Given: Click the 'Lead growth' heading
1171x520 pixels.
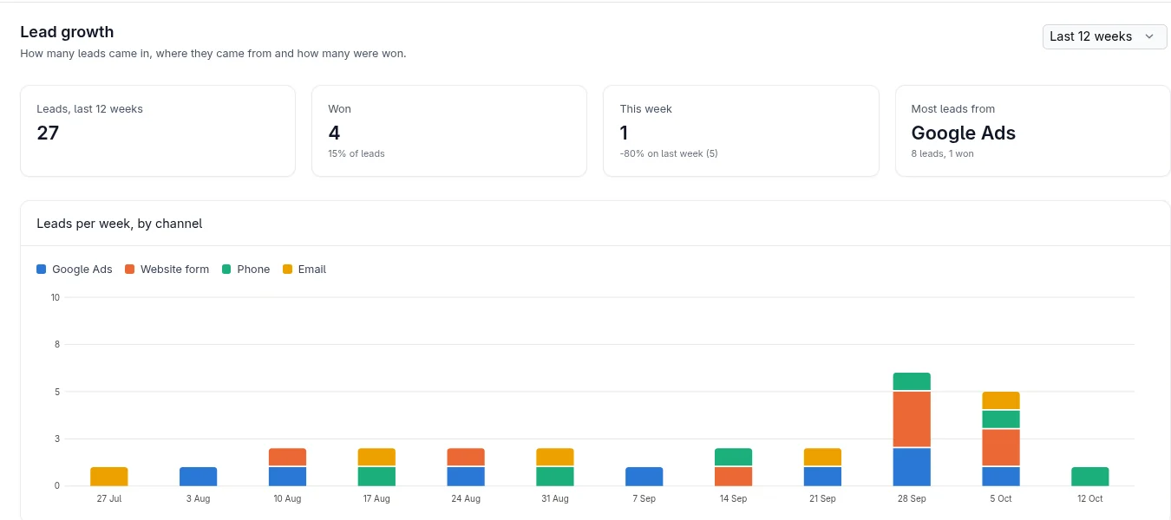Looking at the screenshot, I should [x=67, y=32].
